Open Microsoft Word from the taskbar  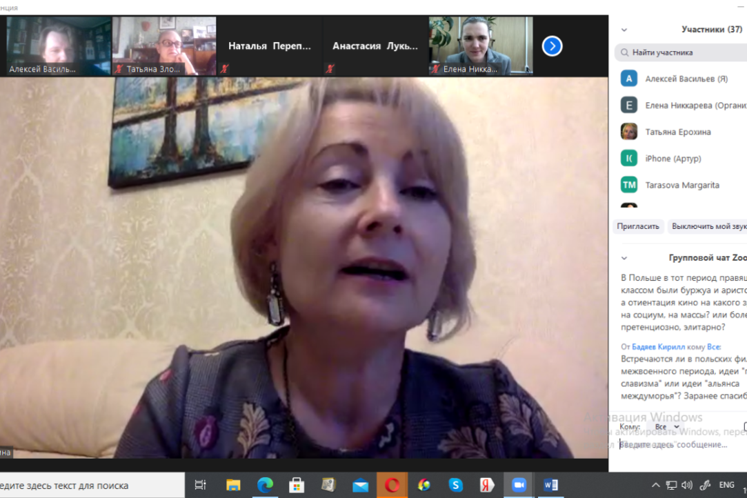coord(550,485)
